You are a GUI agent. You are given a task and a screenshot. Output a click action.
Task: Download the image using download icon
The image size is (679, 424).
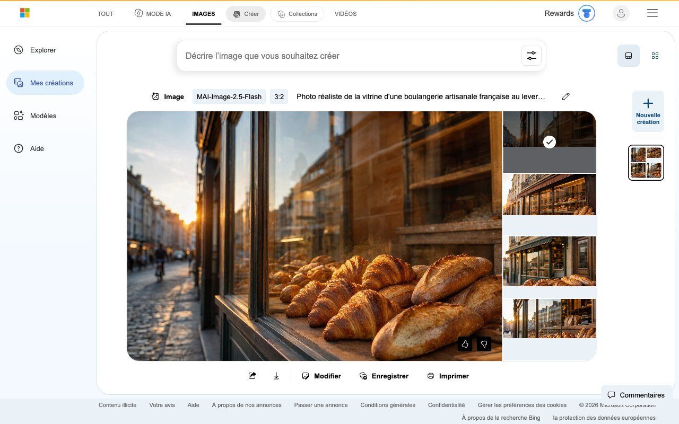(x=276, y=376)
